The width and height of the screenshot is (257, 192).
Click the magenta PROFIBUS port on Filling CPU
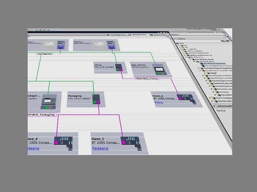coord(121,70)
